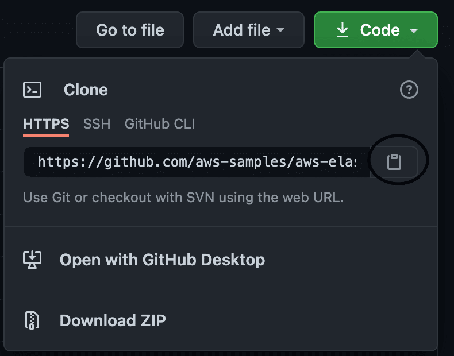
Task: Click the ZIP file icon
Action: (32, 320)
